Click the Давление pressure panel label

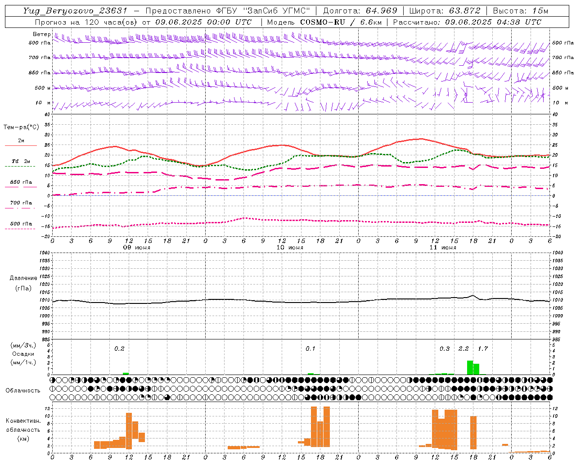tap(23, 278)
